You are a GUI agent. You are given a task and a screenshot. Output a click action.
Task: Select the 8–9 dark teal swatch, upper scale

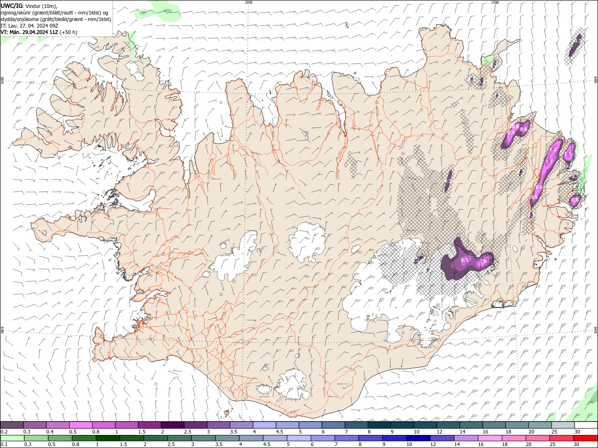click(x=379, y=425)
